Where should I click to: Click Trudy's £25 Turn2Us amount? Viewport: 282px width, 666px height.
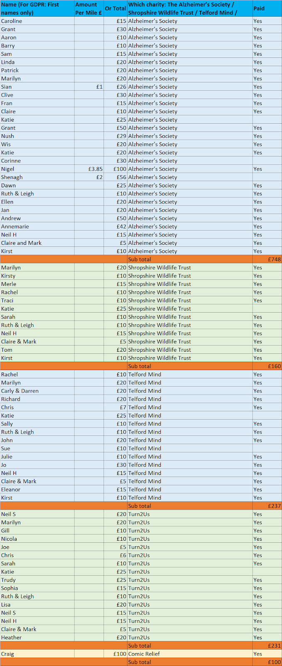click(115, 580)
